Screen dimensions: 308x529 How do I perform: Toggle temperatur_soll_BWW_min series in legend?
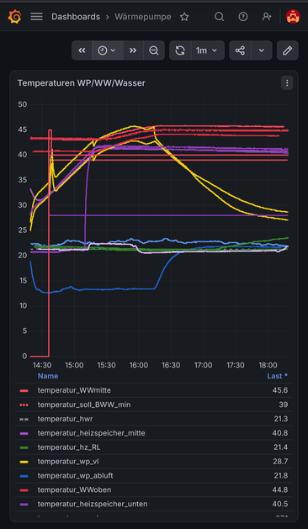click(x=84, y=405)
